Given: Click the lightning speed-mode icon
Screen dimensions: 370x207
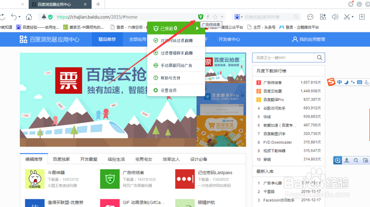Looking at the screenshot, I should coord(208,17).
